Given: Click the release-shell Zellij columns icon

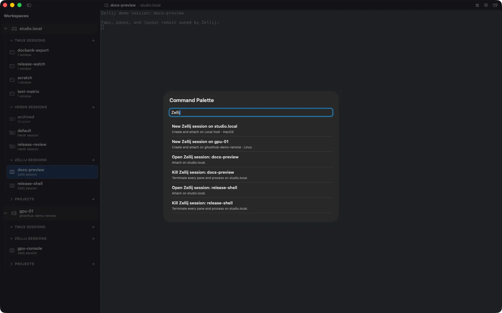Looking at the screenshot, I should (12, 186).
